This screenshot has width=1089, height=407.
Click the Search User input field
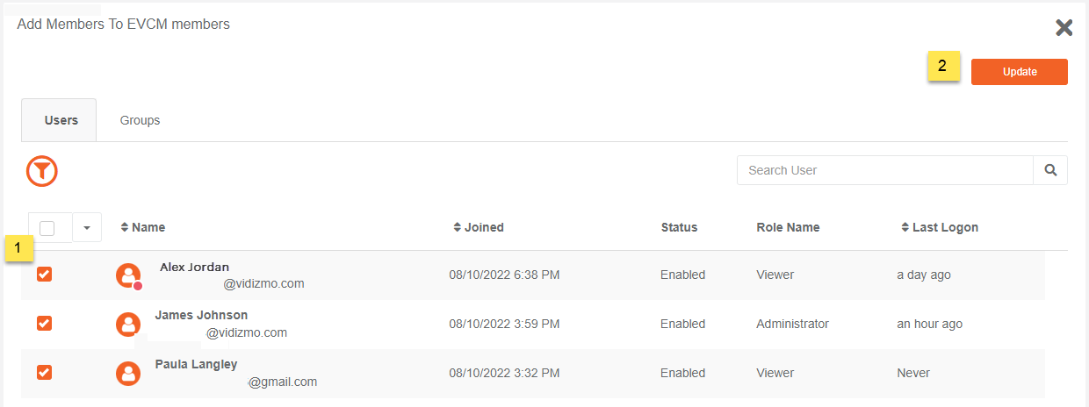click(x=885, y=170)
